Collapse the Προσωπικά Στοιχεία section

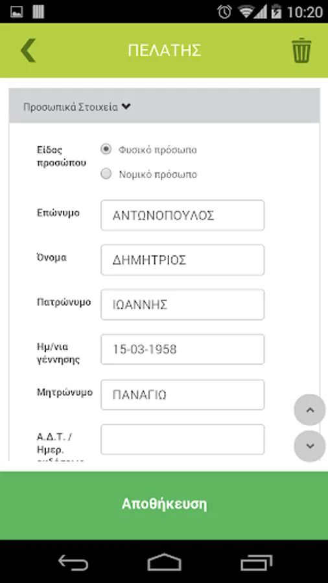pos(77,107)
